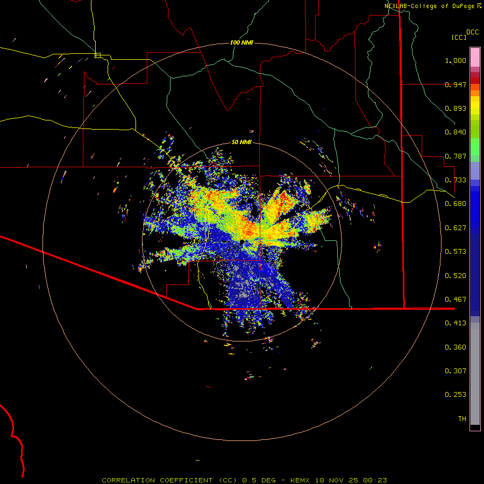Click the 0.840 scale value

(x=455, y=132)
